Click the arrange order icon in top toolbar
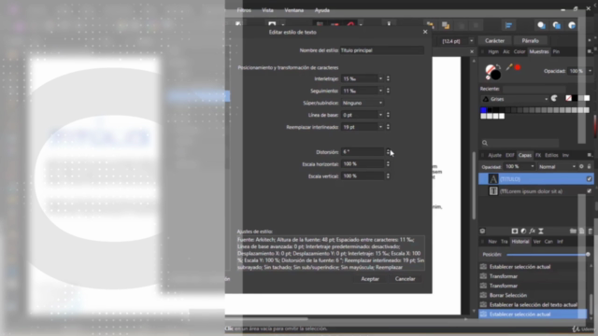The width and height of the screenshot is (598, 336). pos(430,25)
